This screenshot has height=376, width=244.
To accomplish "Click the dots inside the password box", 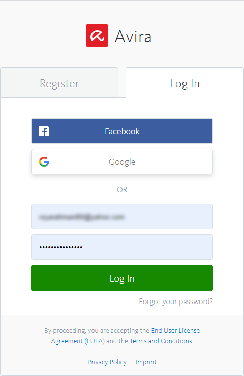I will tap(61, 247).
